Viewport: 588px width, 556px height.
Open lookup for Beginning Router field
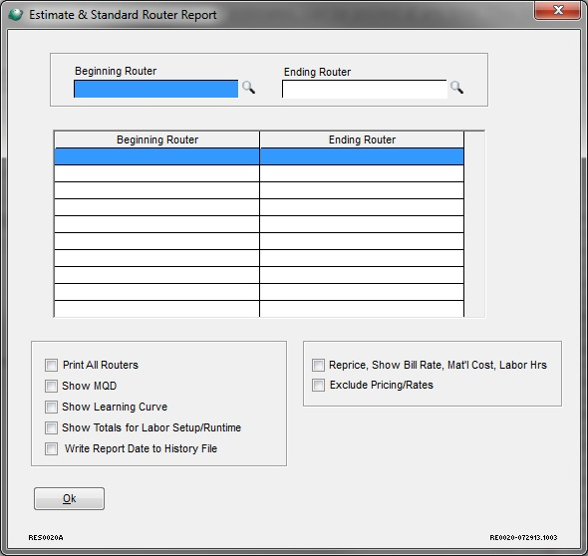[248, 88]
